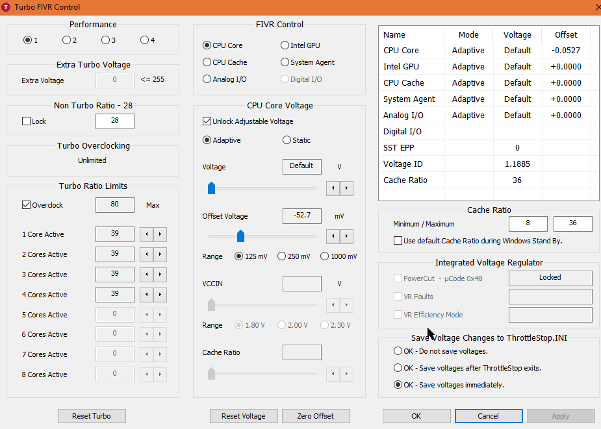Screen dimensions: 601x429
Task: Decrease 3 Cores Active ratio with left arrow
Action: click(x=146, y=275)
